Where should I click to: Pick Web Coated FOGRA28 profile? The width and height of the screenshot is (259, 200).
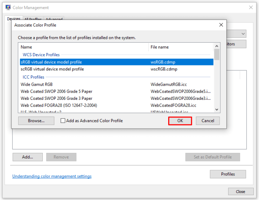point(59,105)
